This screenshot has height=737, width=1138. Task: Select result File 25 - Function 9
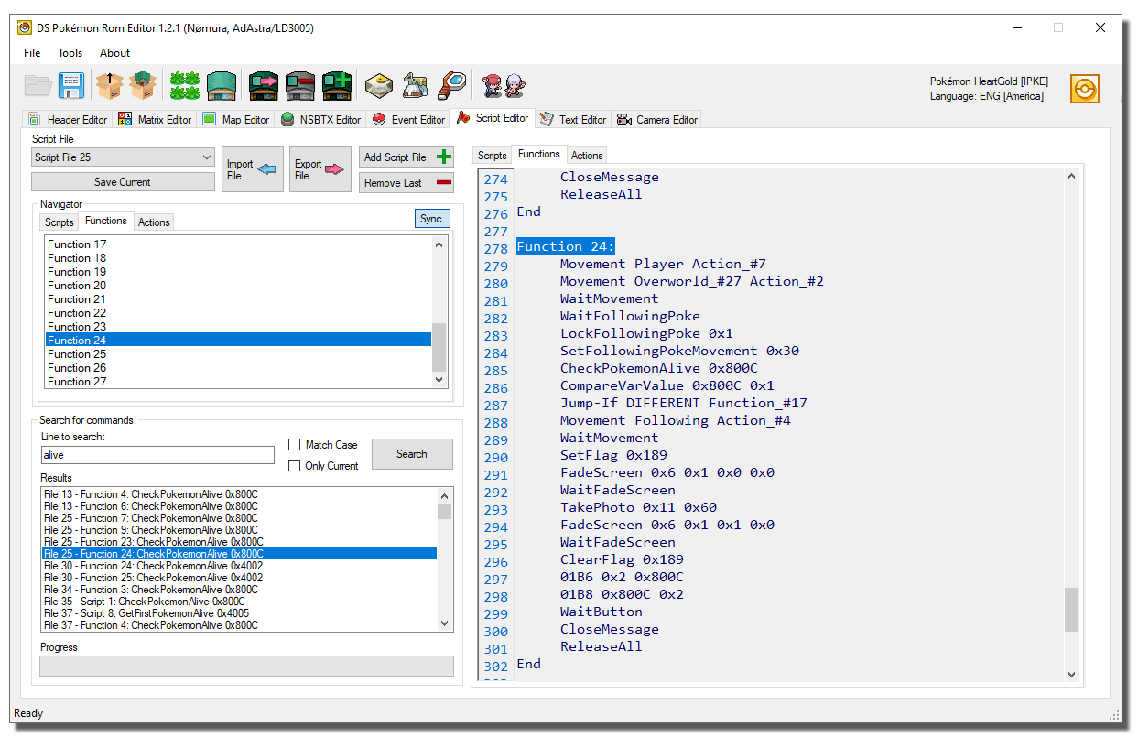240,530
